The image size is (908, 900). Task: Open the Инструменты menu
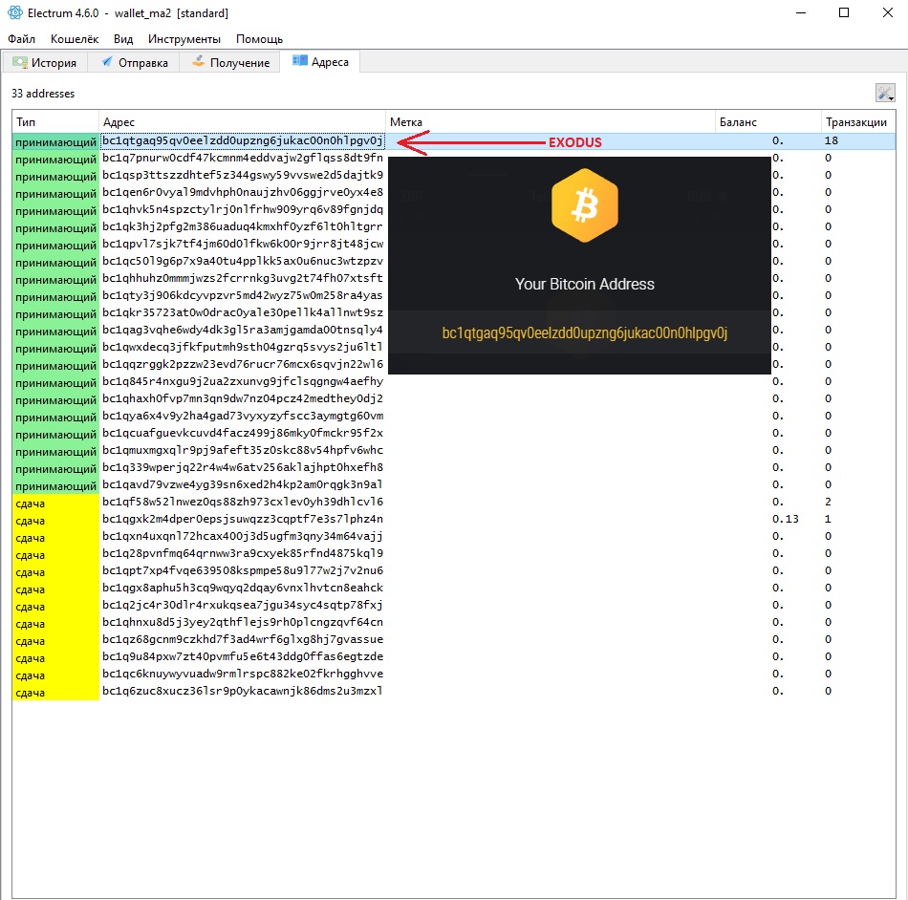click(184, 39)
